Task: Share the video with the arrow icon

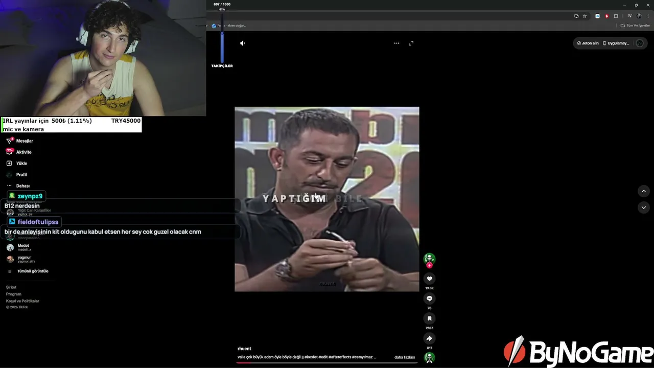Action: (429, 338)
